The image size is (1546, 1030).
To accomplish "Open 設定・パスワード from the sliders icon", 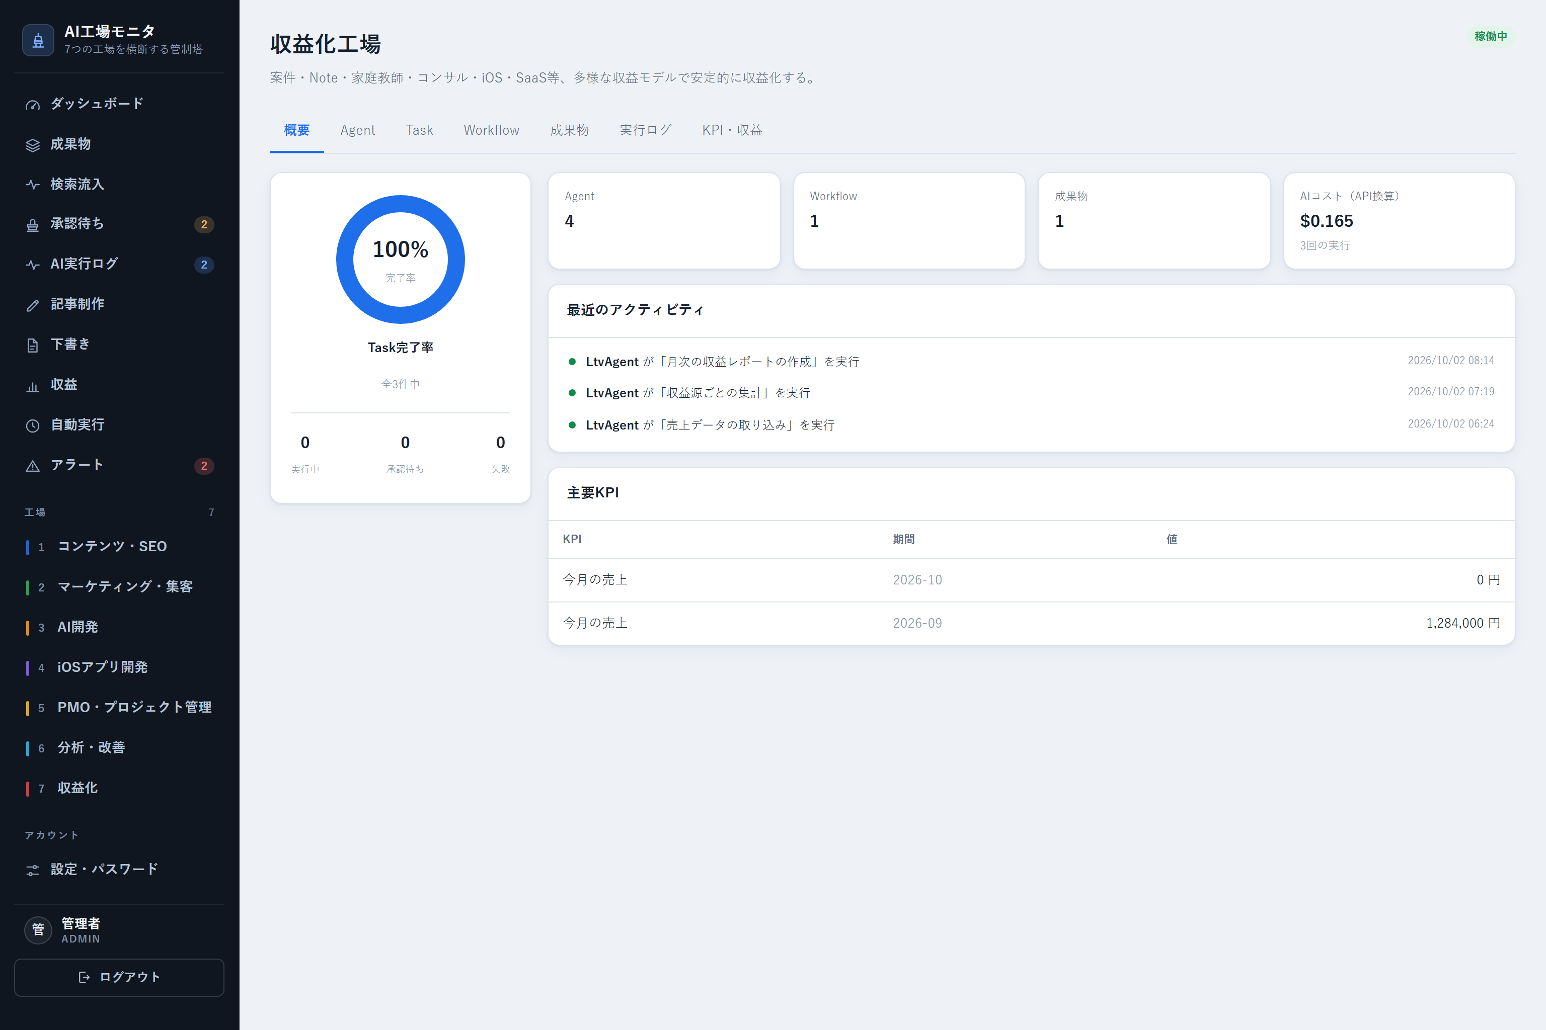I will point(32,871).
